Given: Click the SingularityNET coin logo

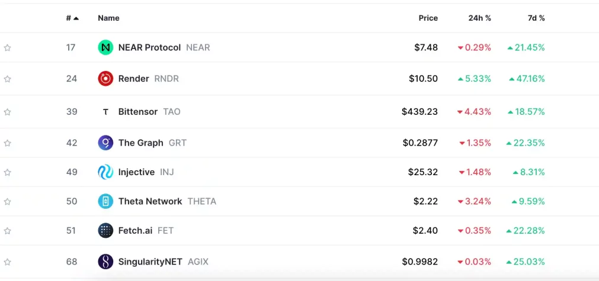Looking at the screenshot, I should tap(105, 261).
